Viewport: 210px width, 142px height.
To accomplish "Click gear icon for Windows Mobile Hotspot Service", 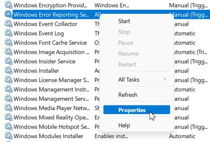I will click(9, 127).
